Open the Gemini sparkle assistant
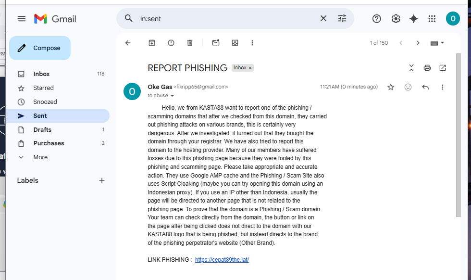 414,19
